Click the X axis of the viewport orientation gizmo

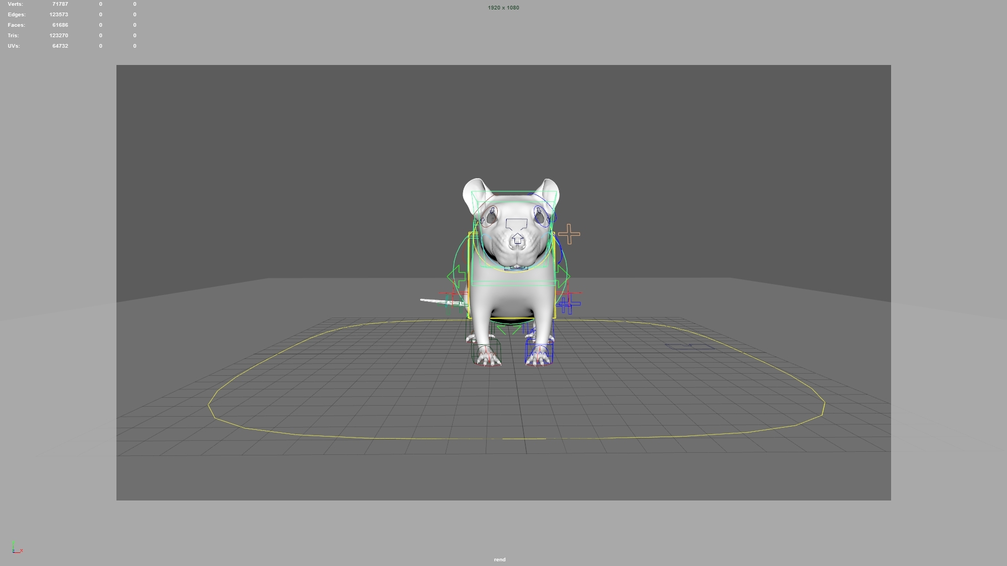(x=21, y=551)
